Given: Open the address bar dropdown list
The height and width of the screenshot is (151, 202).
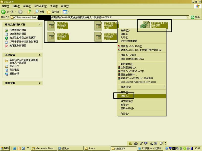Looking at the screenshot, I should pos(188,17).
